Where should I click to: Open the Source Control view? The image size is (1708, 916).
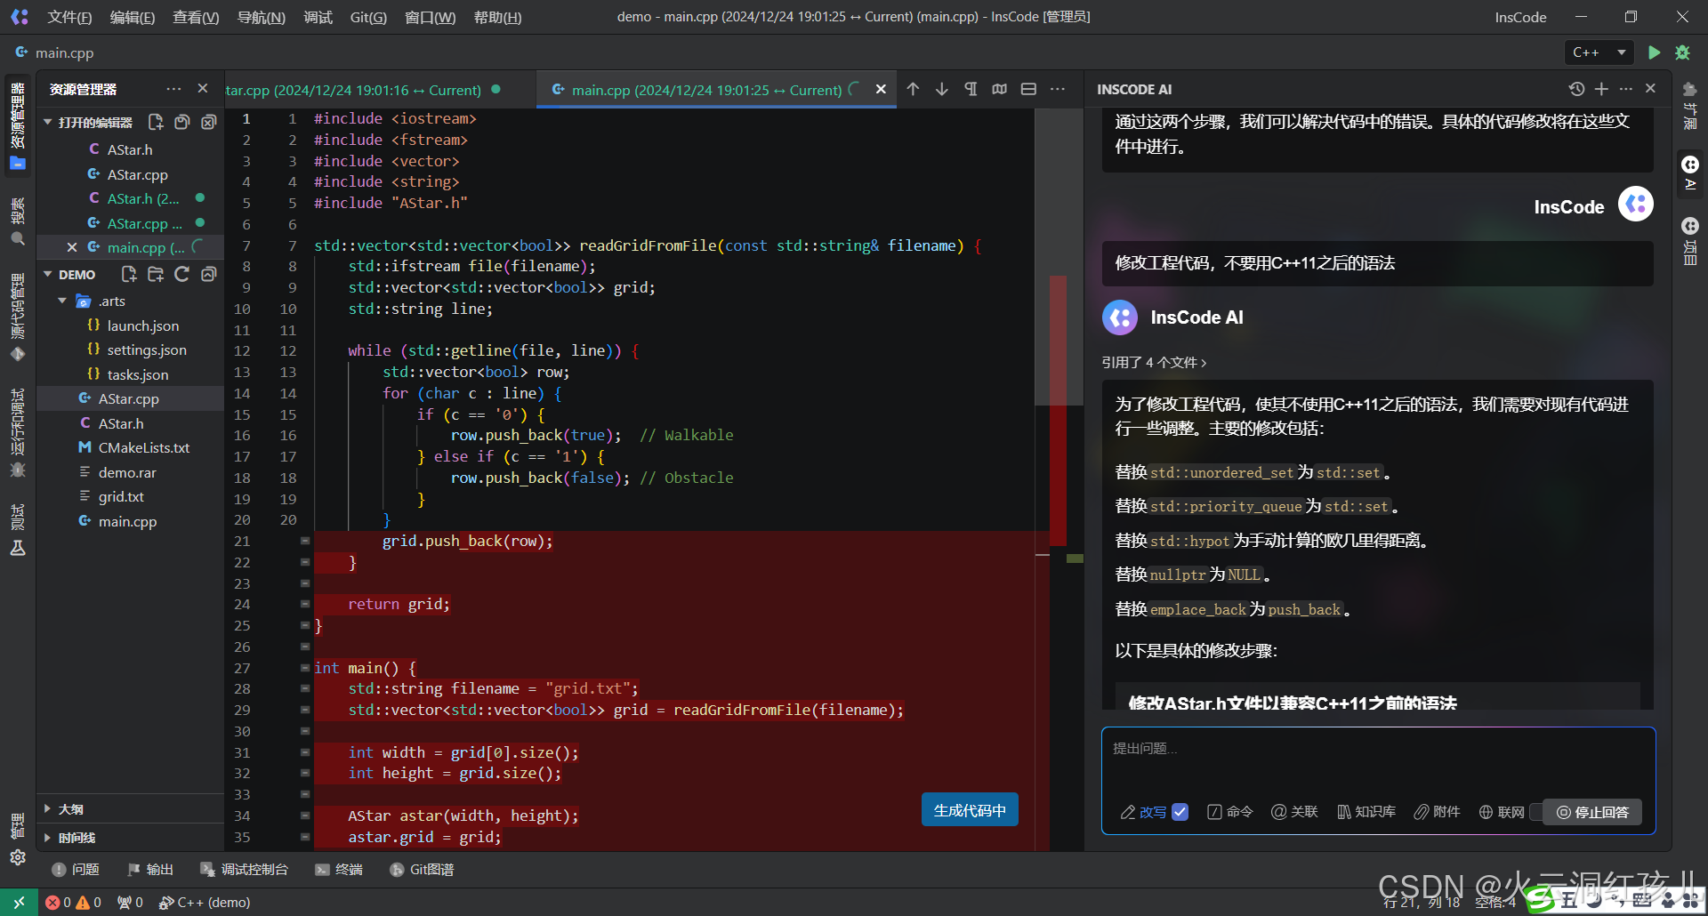tap(18, 317)
